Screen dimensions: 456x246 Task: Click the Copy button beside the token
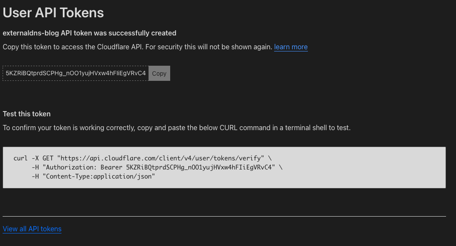pyautogui.click(x=159, y=73)
